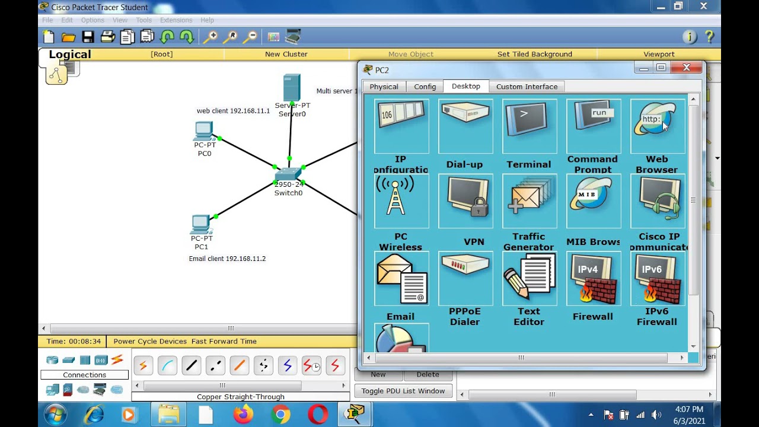The height and width of the screenshot is (427, 759).
Task: Launch the Terminal desktop app
Action: click(530, 126)
